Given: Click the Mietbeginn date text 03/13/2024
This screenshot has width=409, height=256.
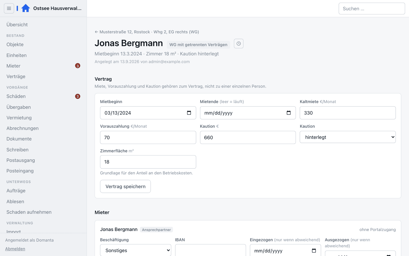Looking at the screenshot, I should click(118, 113).
